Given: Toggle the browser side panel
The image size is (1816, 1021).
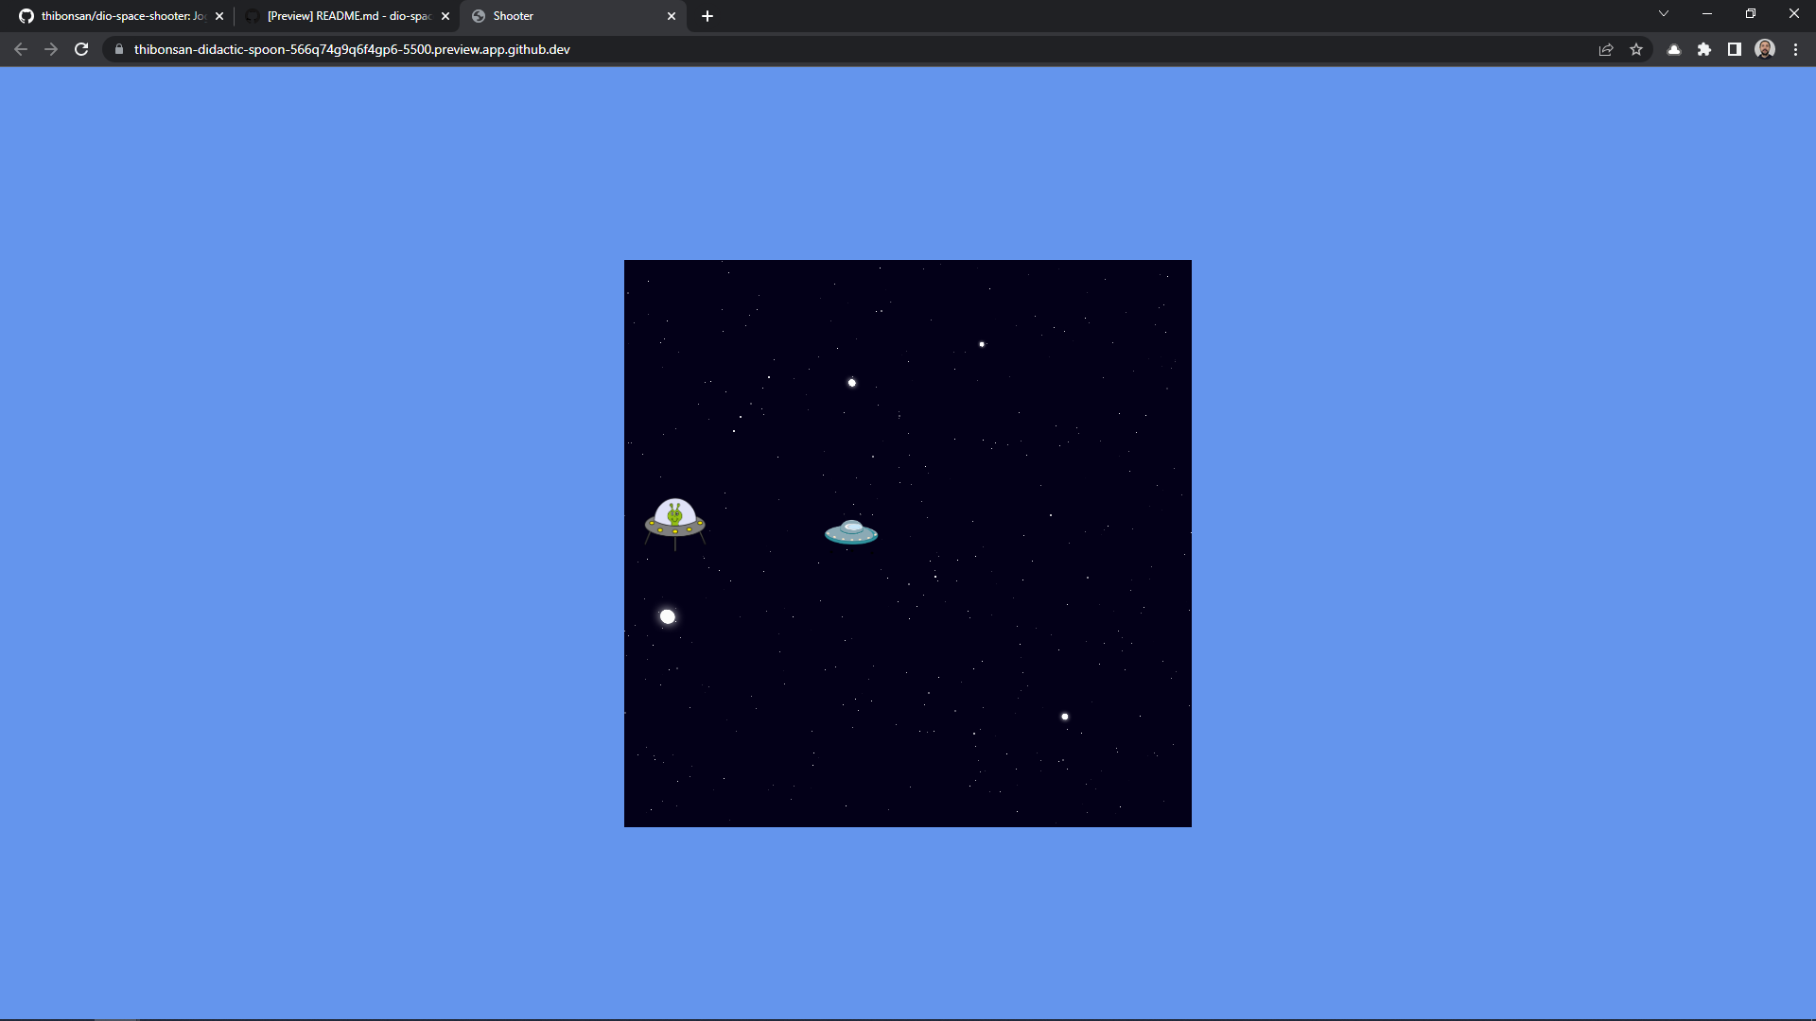Looking at the screenshot, I should click(1735, 49).
